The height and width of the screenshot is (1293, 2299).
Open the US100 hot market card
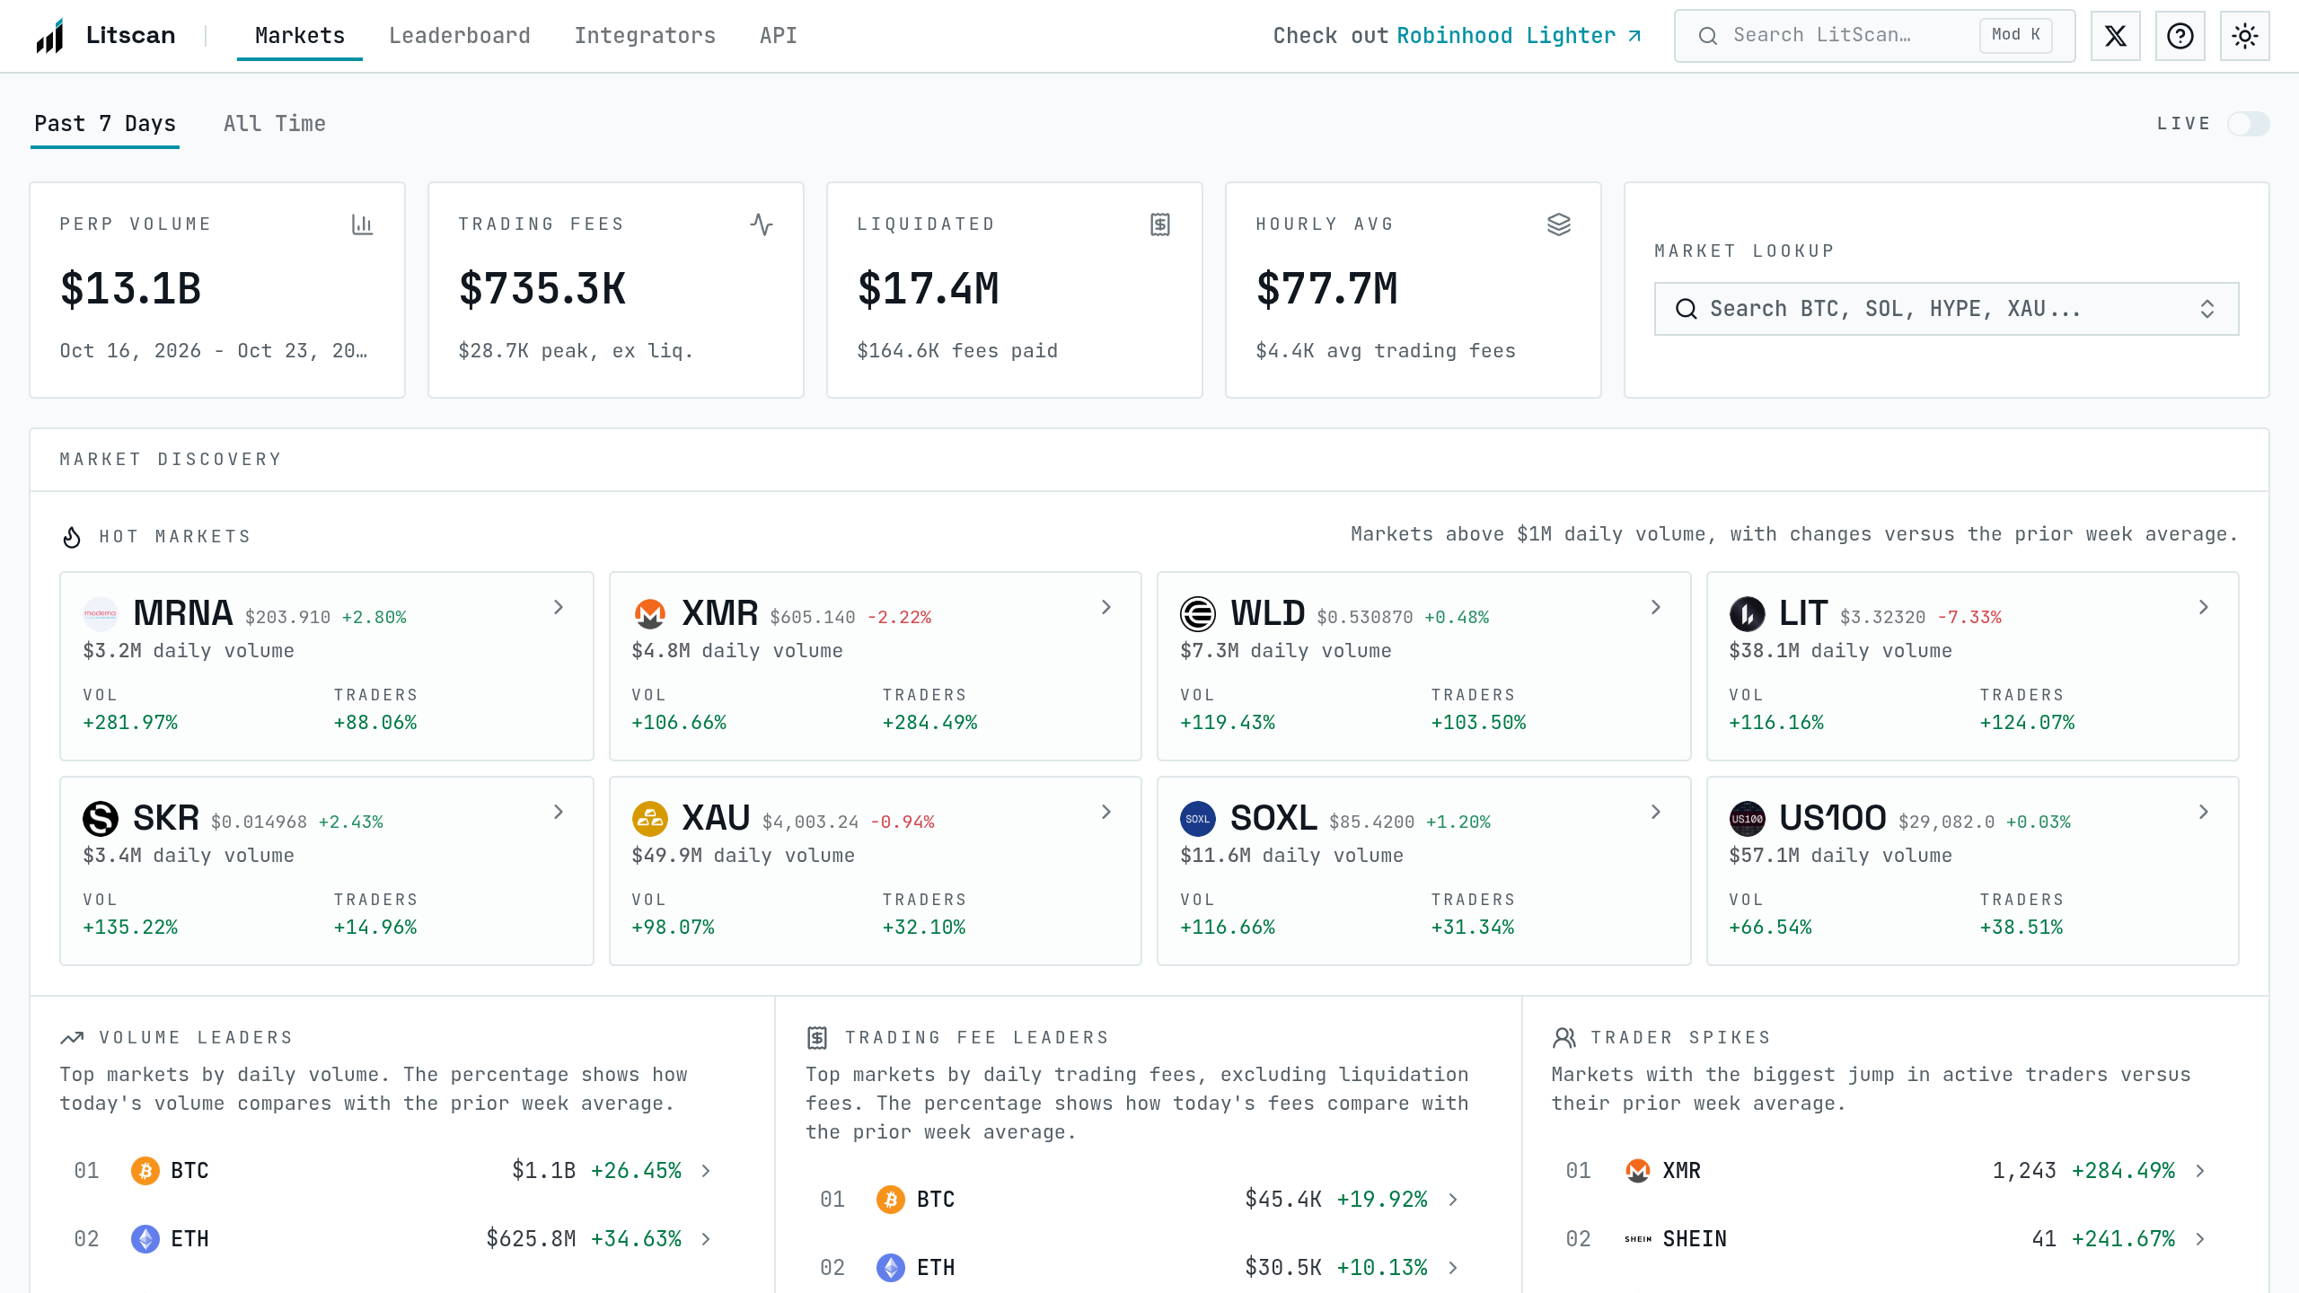[1973, 871]
